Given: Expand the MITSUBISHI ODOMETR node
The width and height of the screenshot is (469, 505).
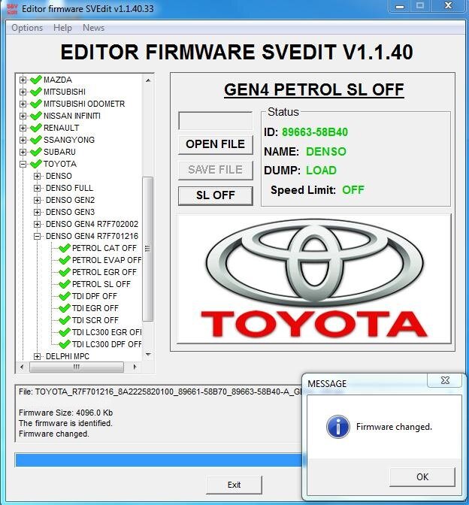Looking at the screenshot, I should click(23, 104).
